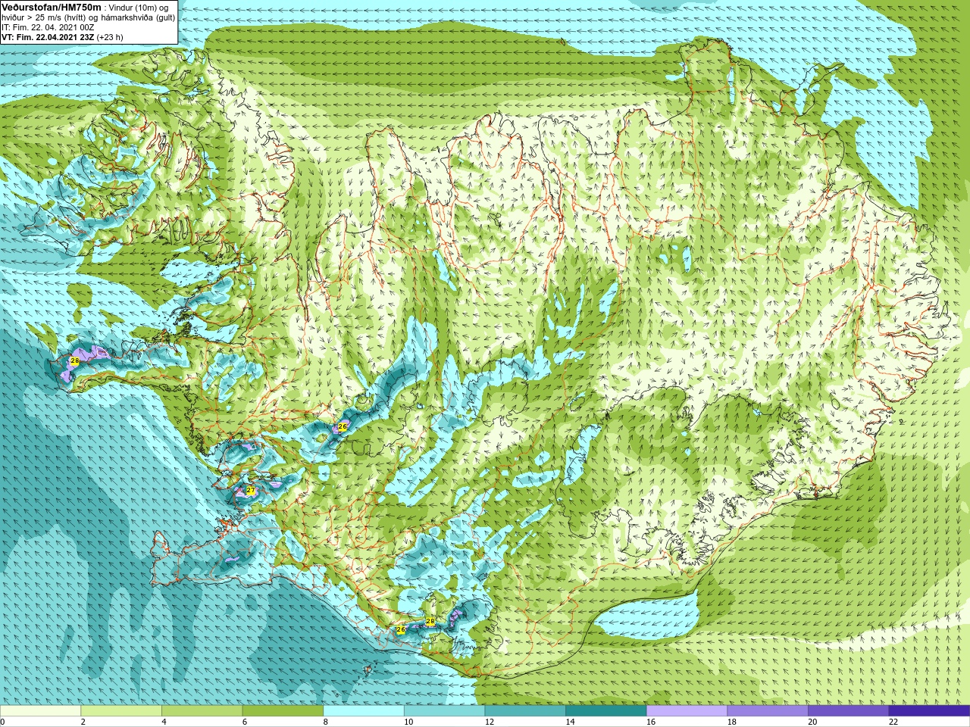Viewport: 970px width, 727px height.
Task: Click the '(+23 h)' forecast offset text
Action: pyautogui.click(x=110, y=37)
